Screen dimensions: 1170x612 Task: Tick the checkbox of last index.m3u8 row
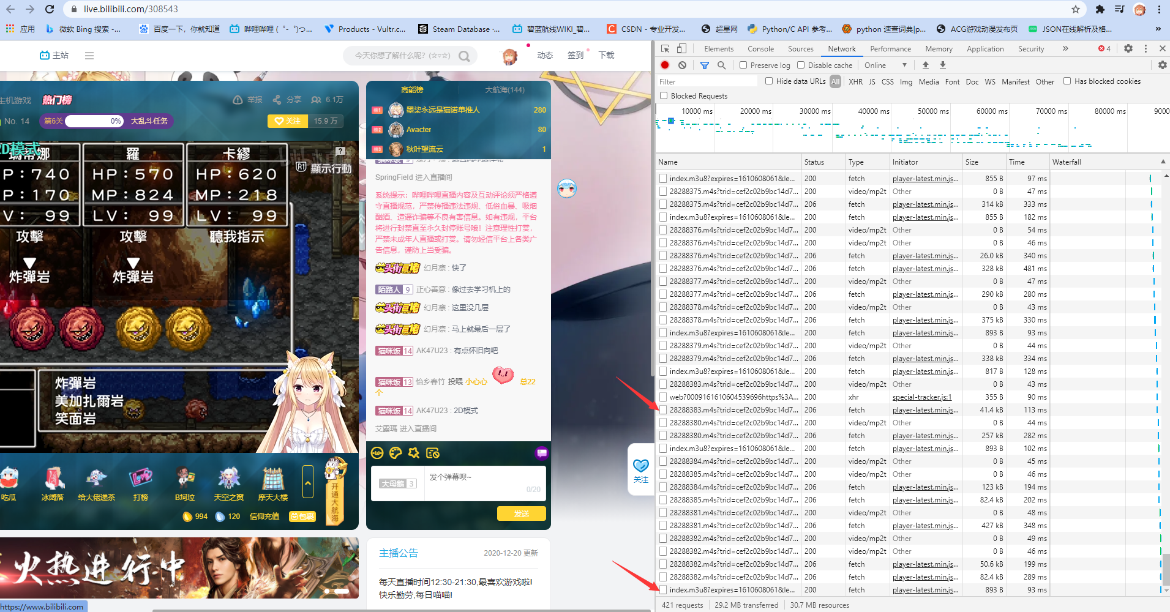tap(663, 590)
